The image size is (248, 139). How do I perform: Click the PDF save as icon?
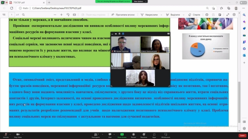pyautogui.click(x=220, y=15)
